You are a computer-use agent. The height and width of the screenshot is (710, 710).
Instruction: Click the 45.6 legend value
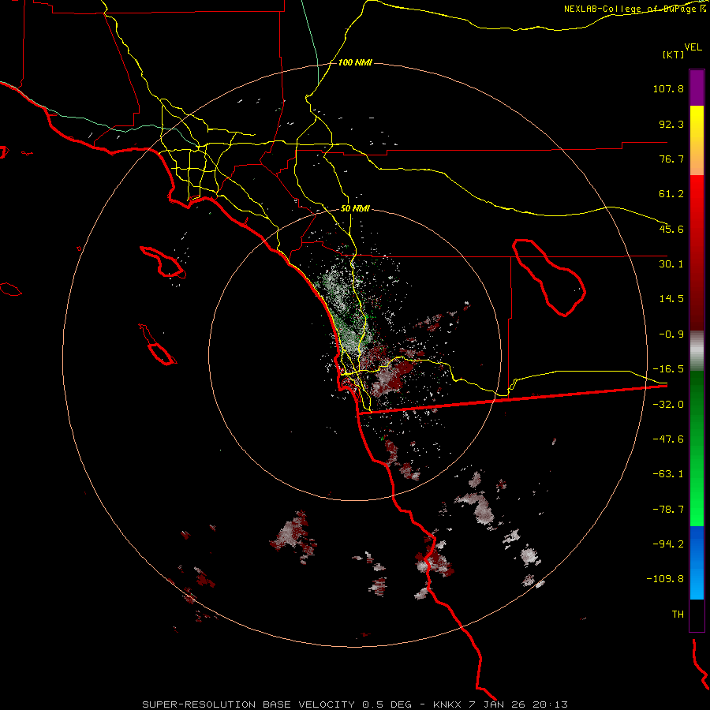pos(671,229)
